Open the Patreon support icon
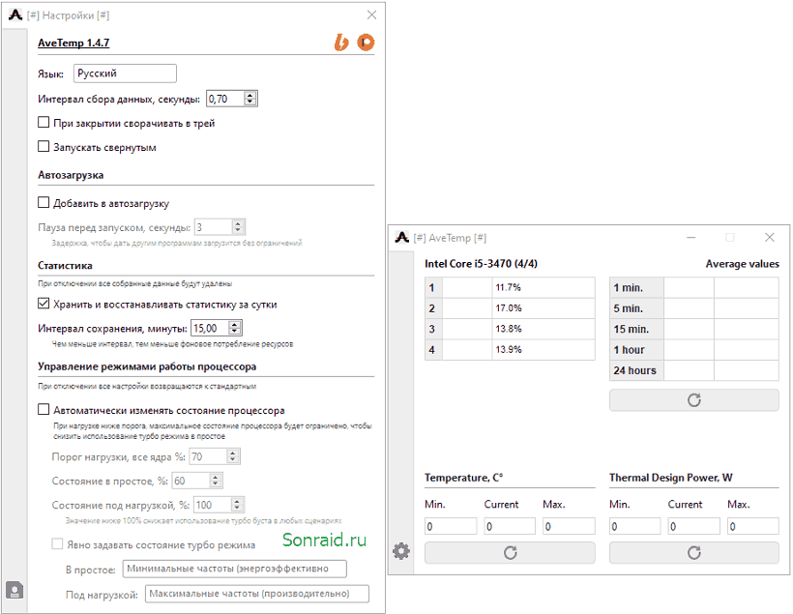Image resolution: width=793 pixels, height=614 pixels. [366, 42]
